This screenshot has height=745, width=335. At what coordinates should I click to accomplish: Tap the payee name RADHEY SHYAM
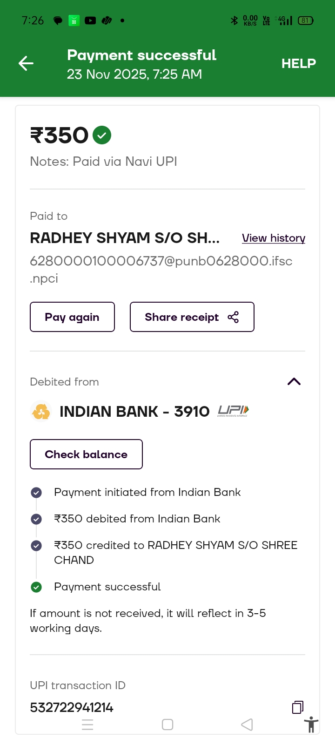(x=124, y=238)
